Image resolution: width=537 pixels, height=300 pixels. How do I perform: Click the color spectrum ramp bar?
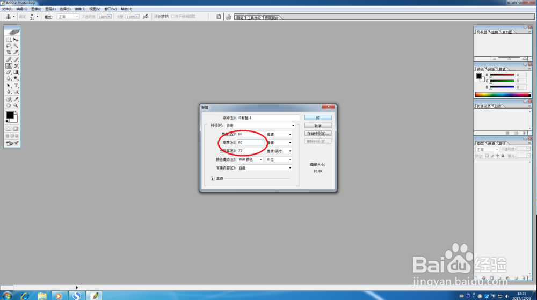point(503,95)
